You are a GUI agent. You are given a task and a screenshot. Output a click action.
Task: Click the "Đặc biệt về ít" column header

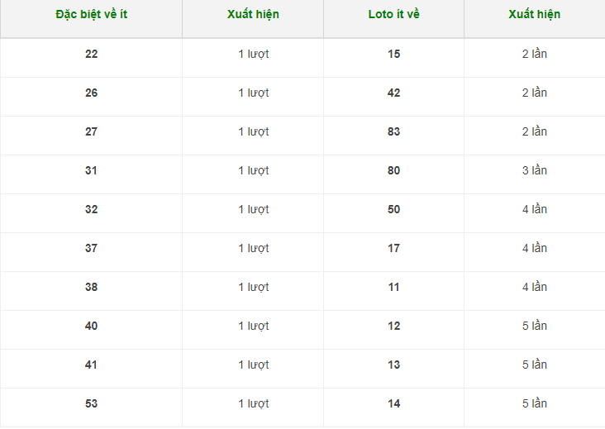[91, 15]
